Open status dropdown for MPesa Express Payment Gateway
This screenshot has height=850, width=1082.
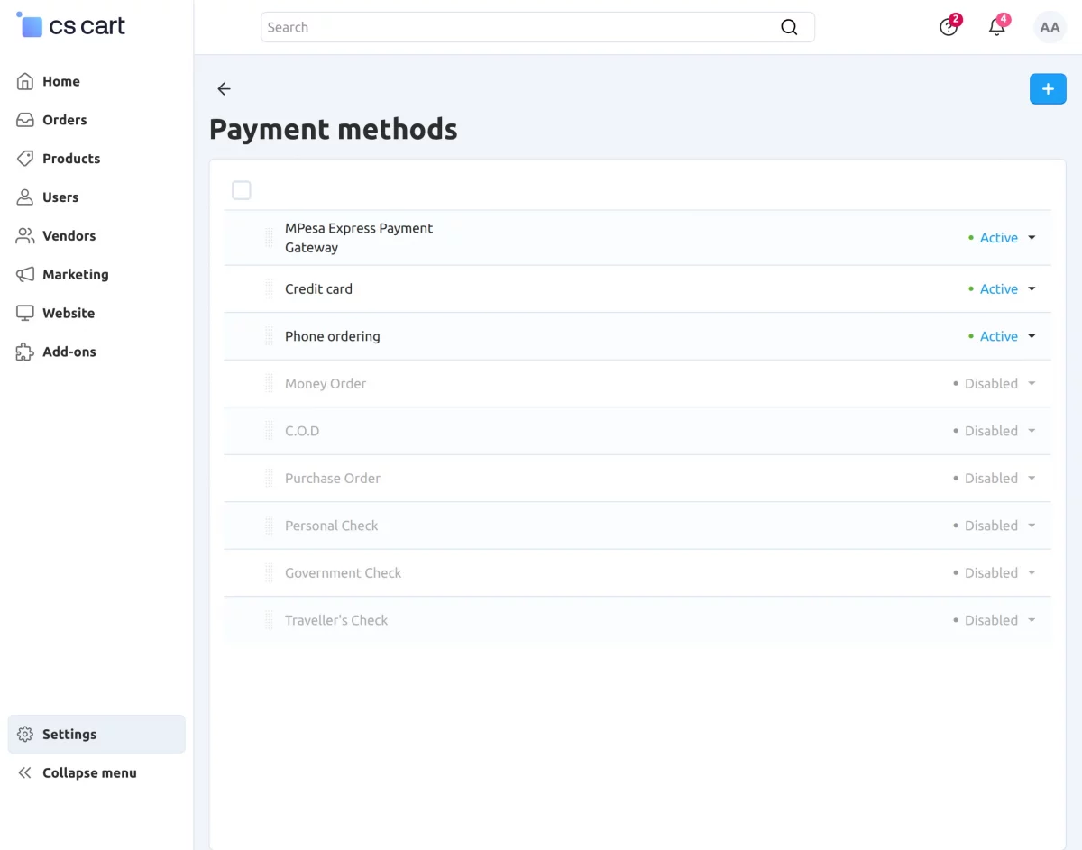click(1002, 238)
